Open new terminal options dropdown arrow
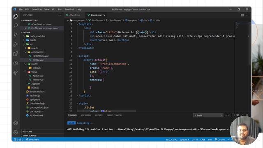The image size is (263, 148). click(229, 115)
